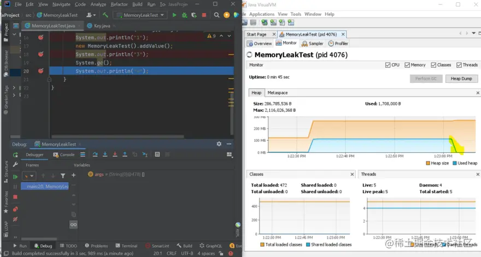Click Step Into in debugger toolbar
481x257 pixels.
[105, 154]
